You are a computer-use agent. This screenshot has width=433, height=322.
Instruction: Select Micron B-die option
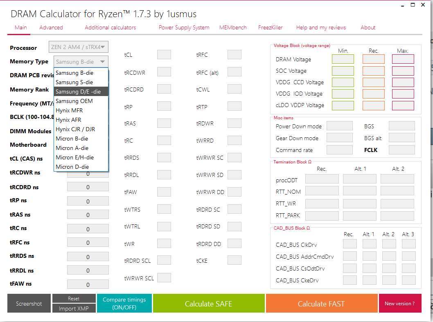click(81, 139)
